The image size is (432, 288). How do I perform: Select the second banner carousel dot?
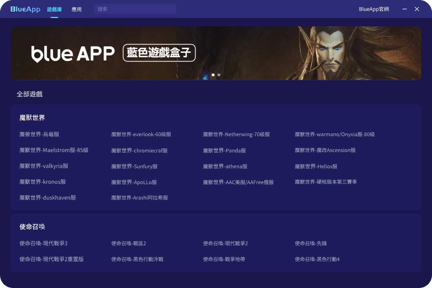click(219, 75)
